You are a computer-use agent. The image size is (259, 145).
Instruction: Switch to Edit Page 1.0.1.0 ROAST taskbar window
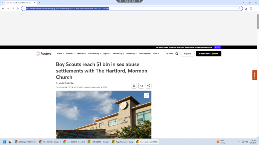[x=26, y=142]
